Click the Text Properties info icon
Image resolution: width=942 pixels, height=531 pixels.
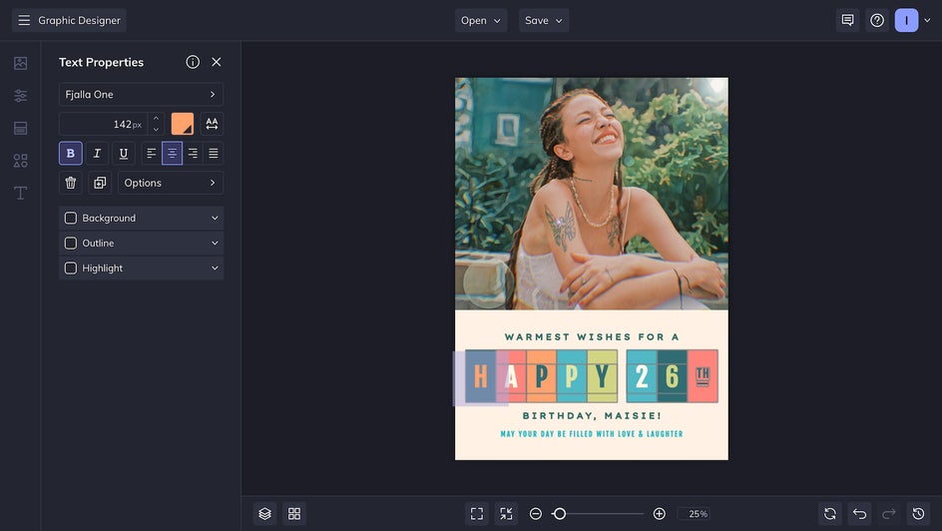193,62
